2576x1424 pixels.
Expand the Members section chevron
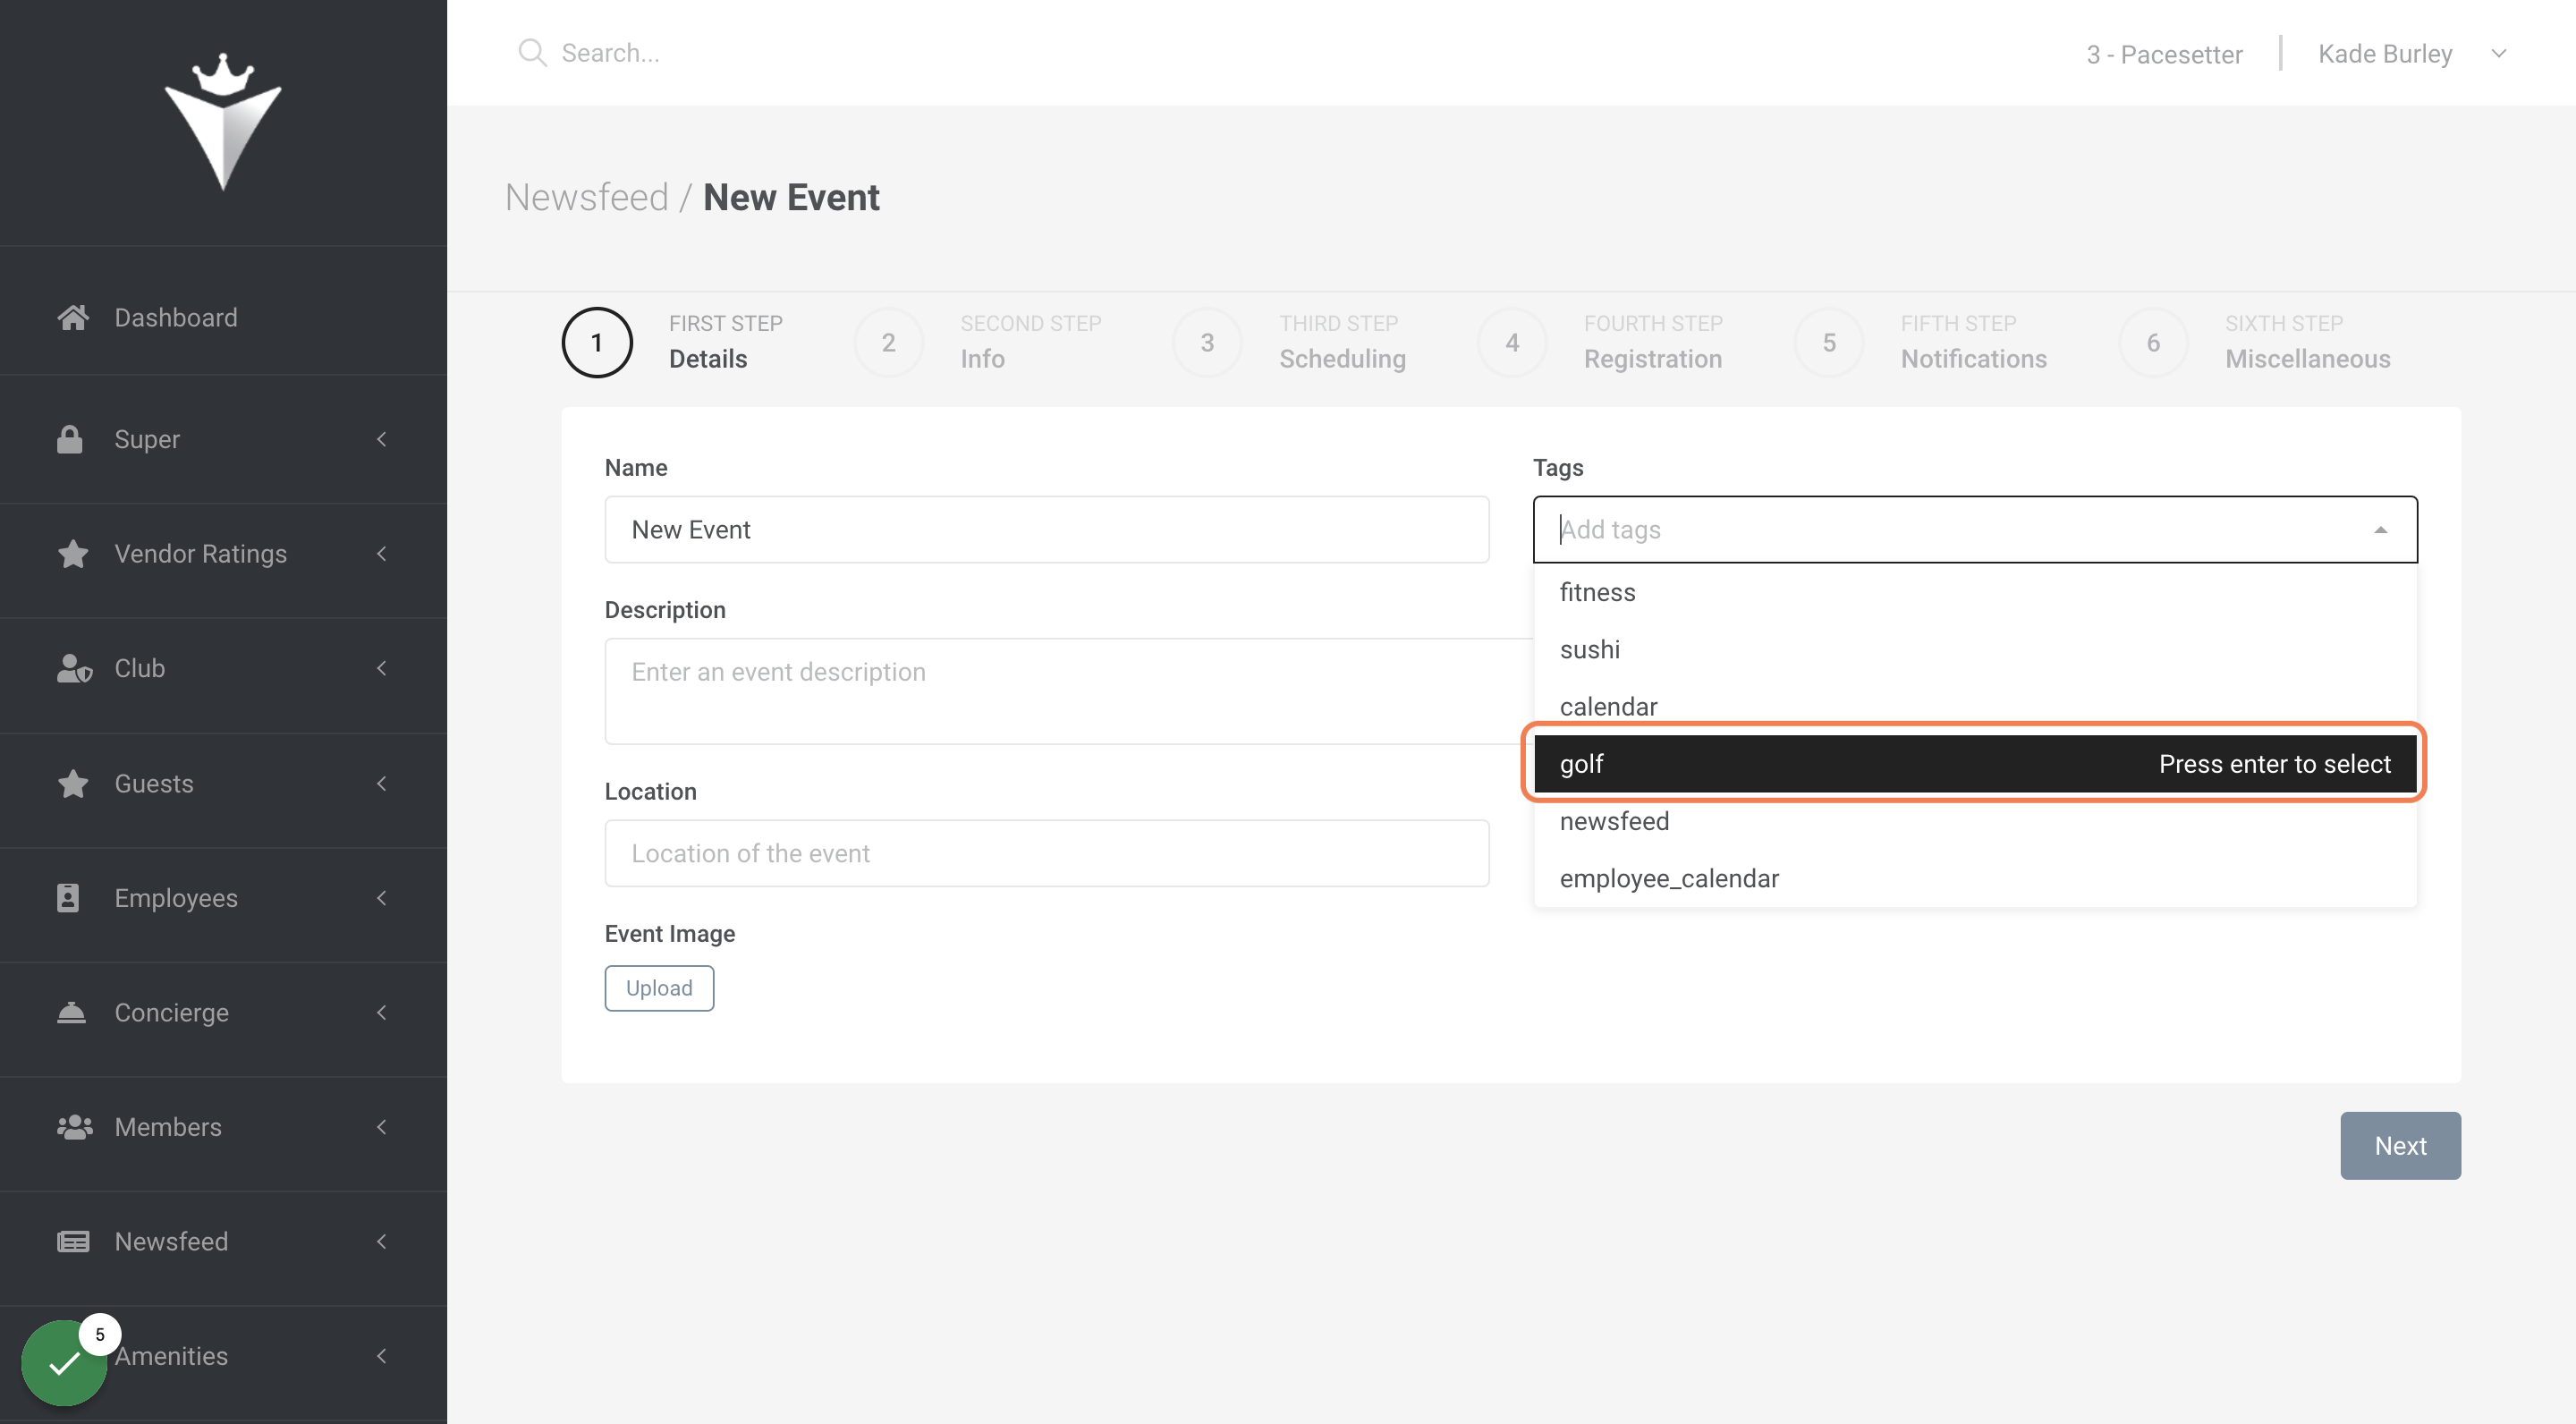pyautogui.click(x=381, y=1126)
